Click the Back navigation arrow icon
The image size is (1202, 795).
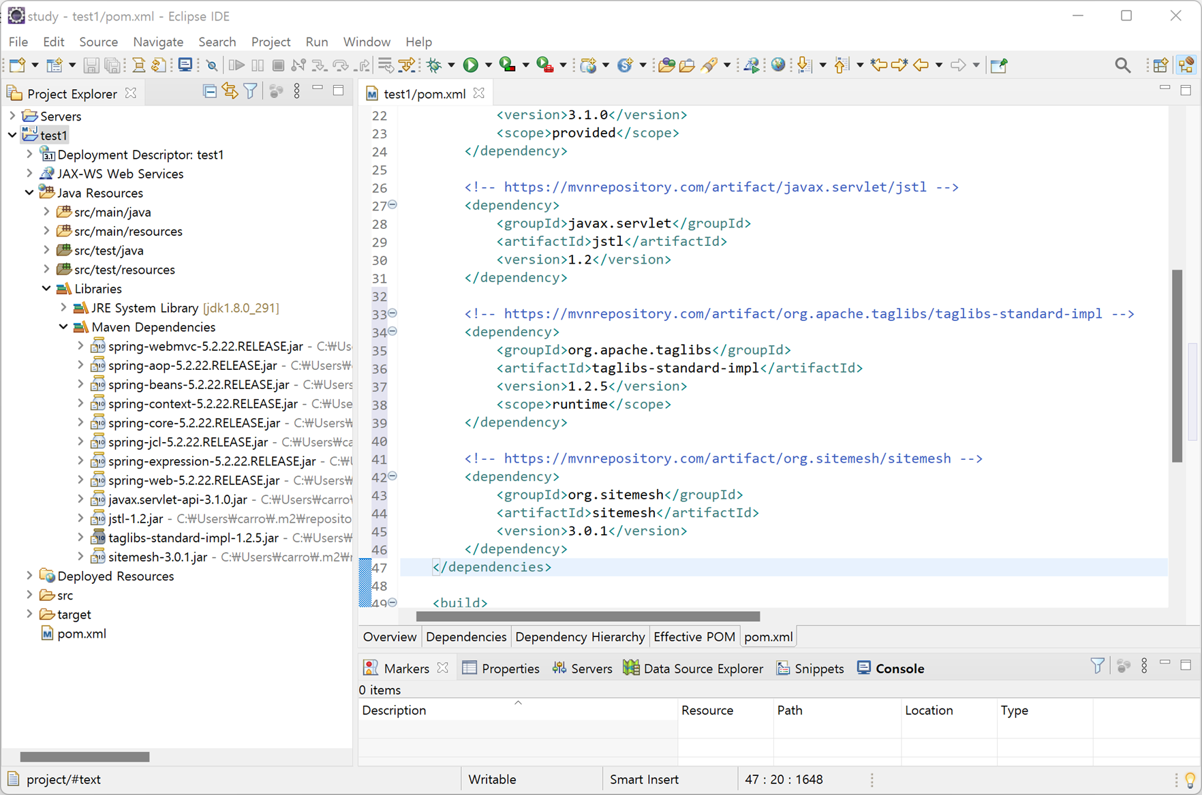pos(921,65)
